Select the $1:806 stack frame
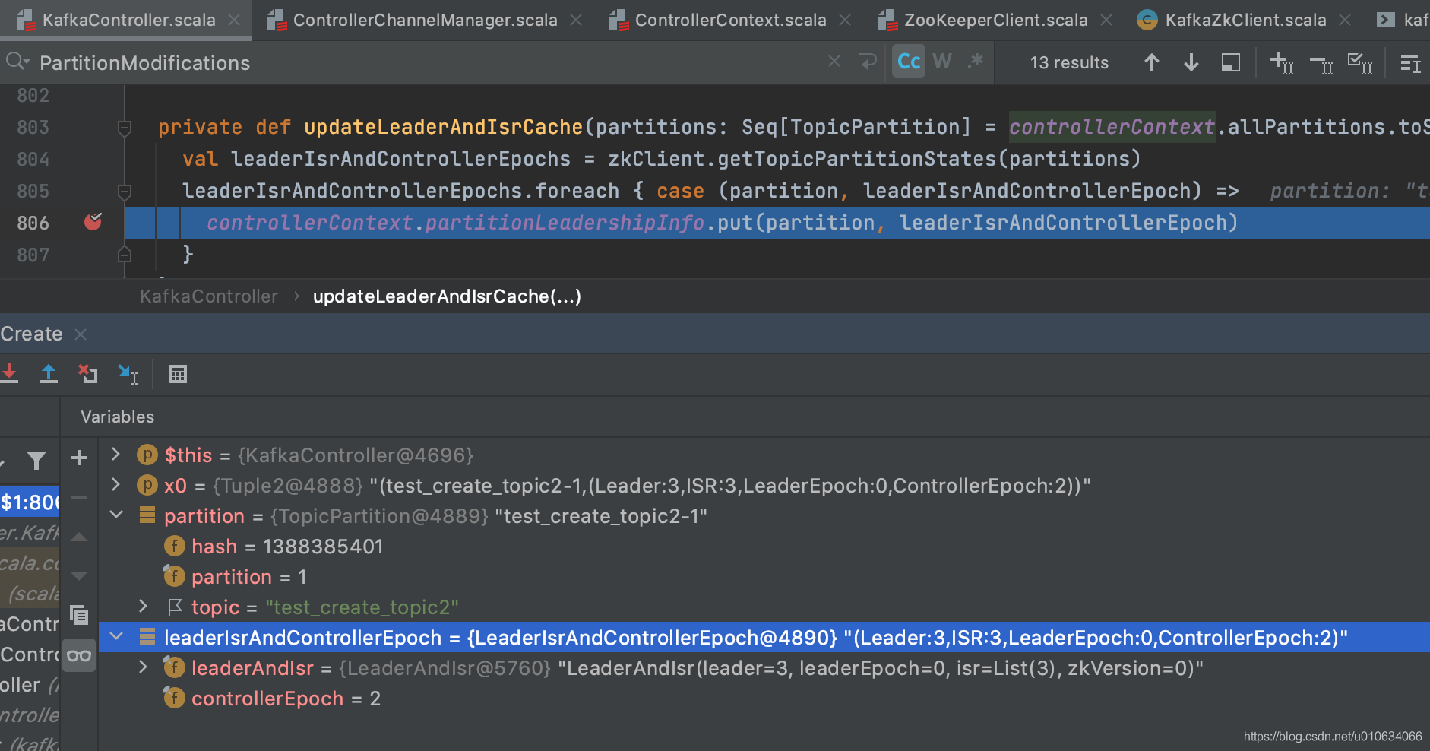Image resolution: width=1430 pixels, height=751 pixels. [x=30, y=502]
